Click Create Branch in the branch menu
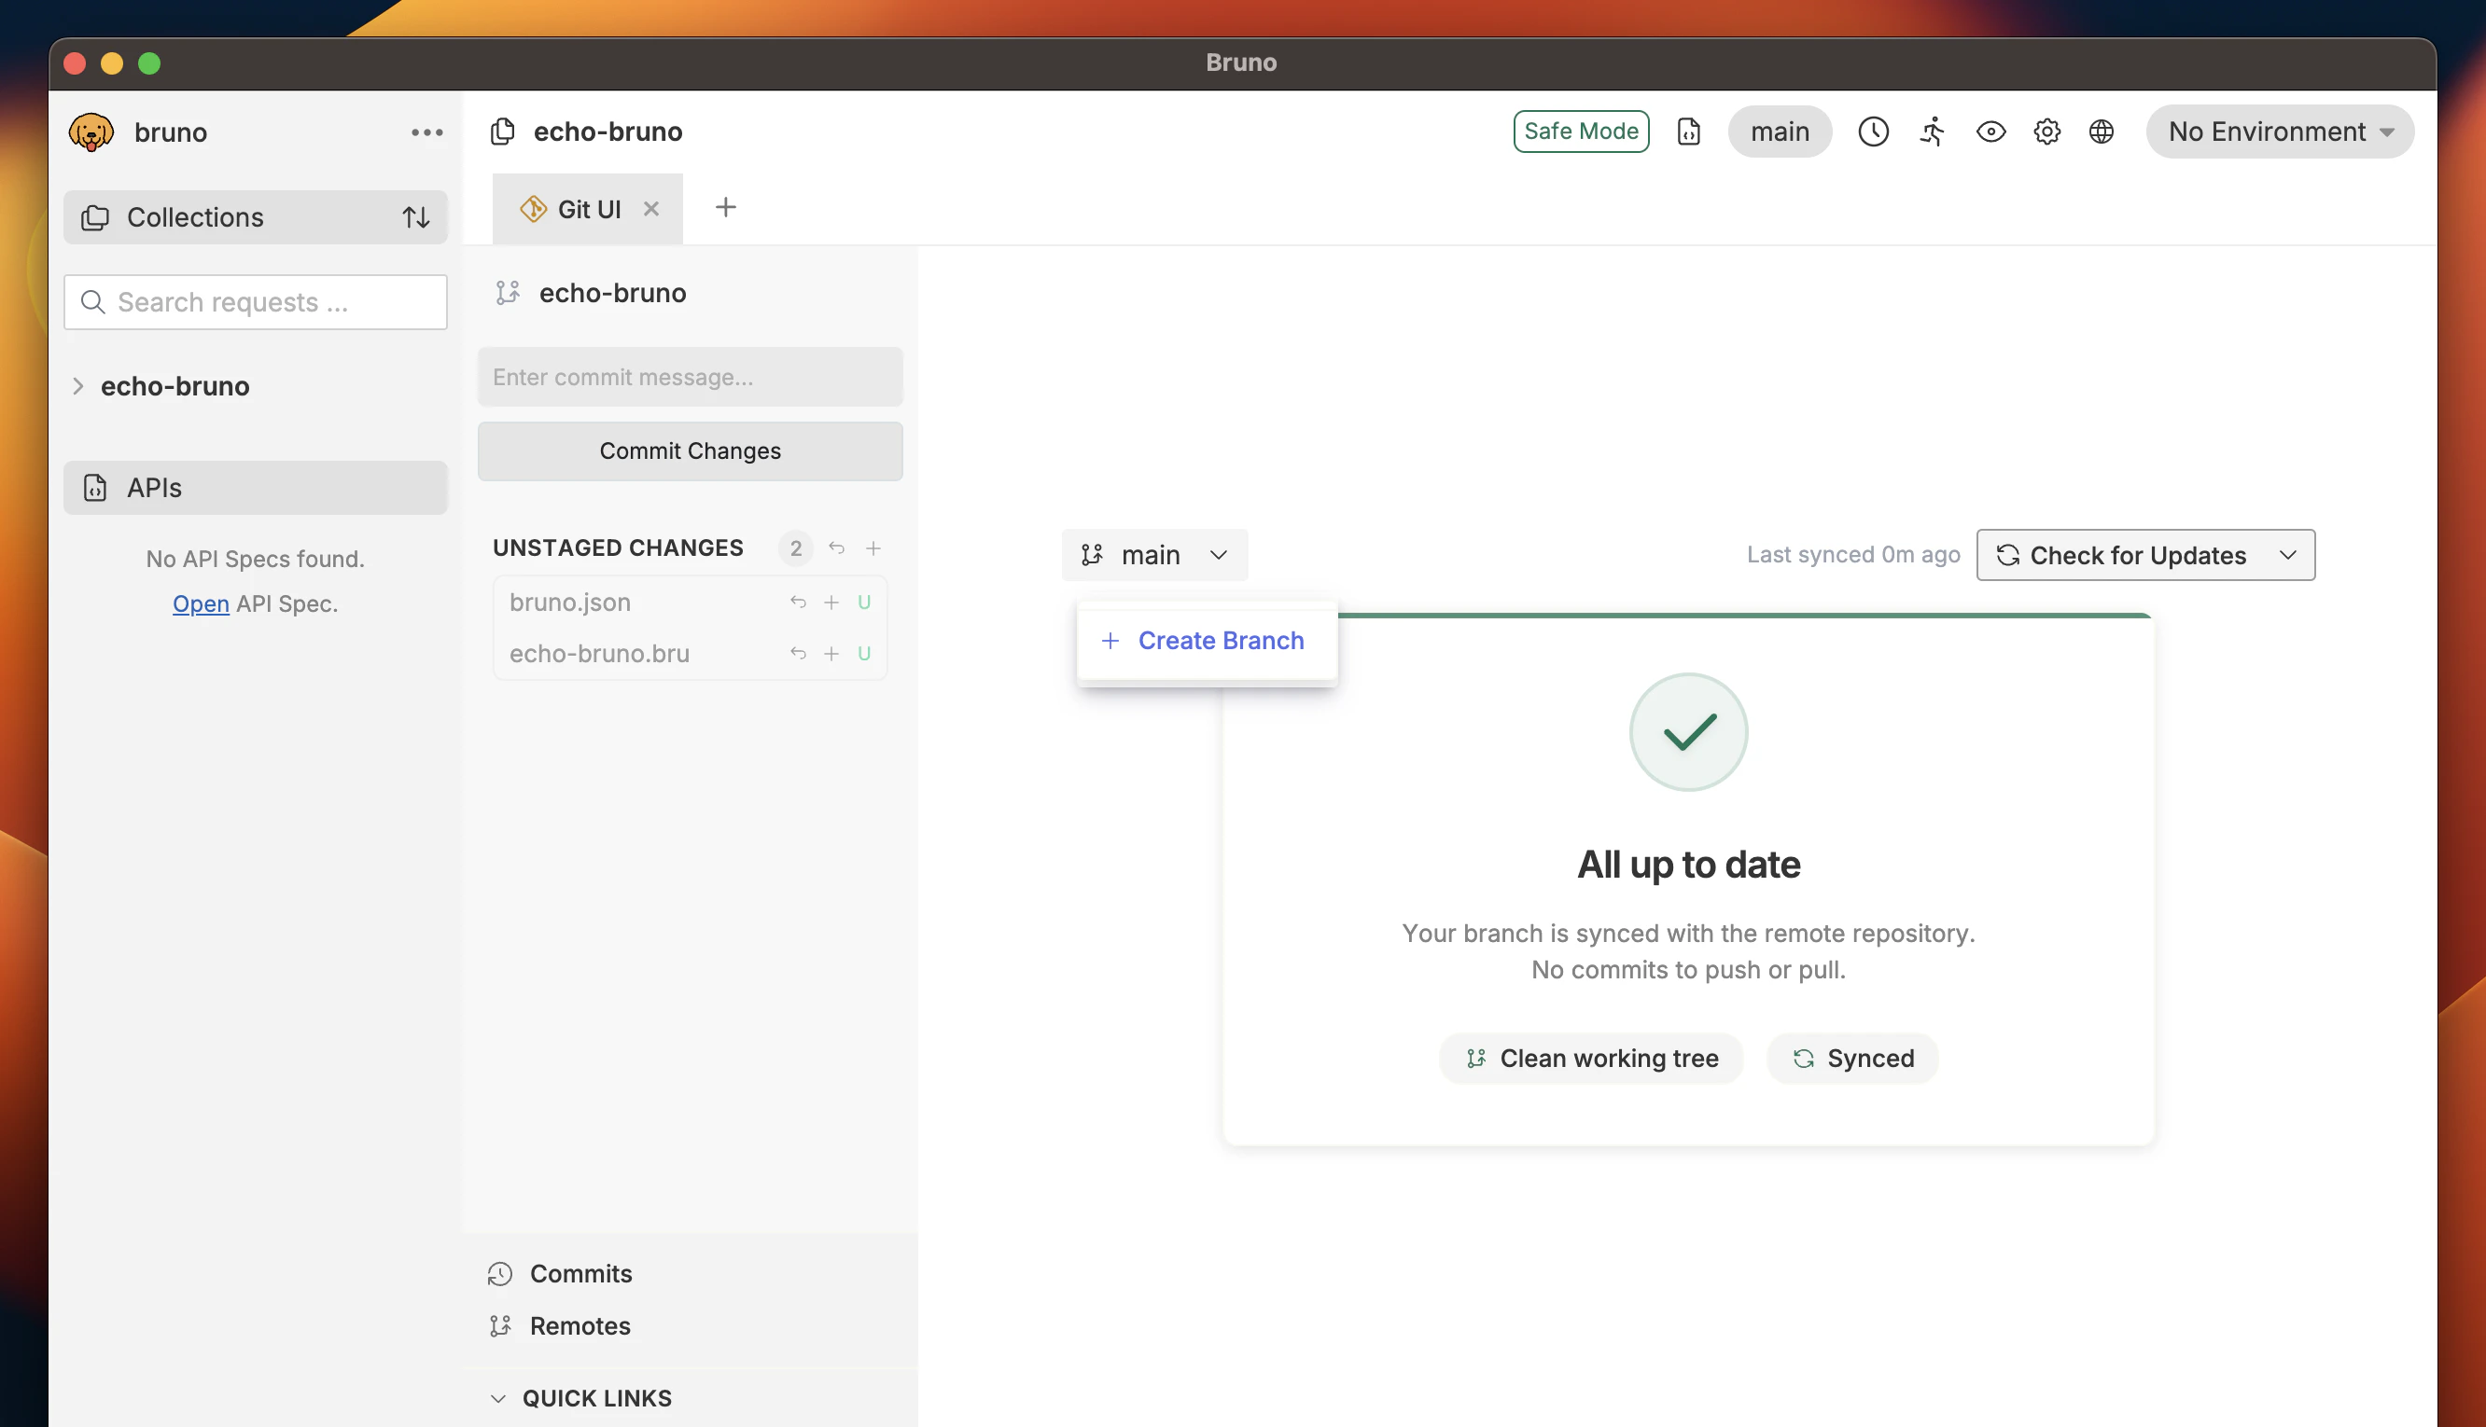The image size is (2486, 1427). [x=1221, y=640]
